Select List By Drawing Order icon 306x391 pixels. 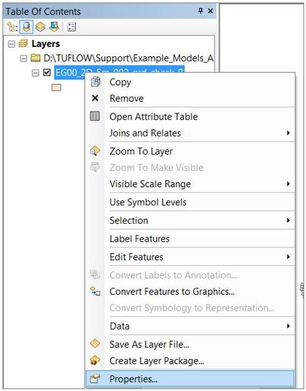point(12,27)
